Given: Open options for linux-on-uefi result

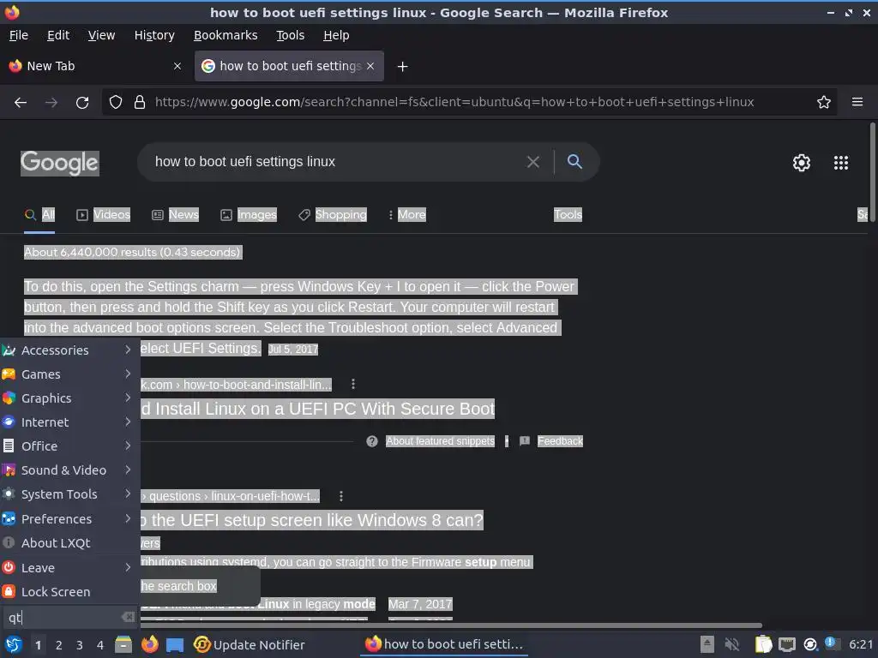Looking at the screenshot, I should [341, 496].
